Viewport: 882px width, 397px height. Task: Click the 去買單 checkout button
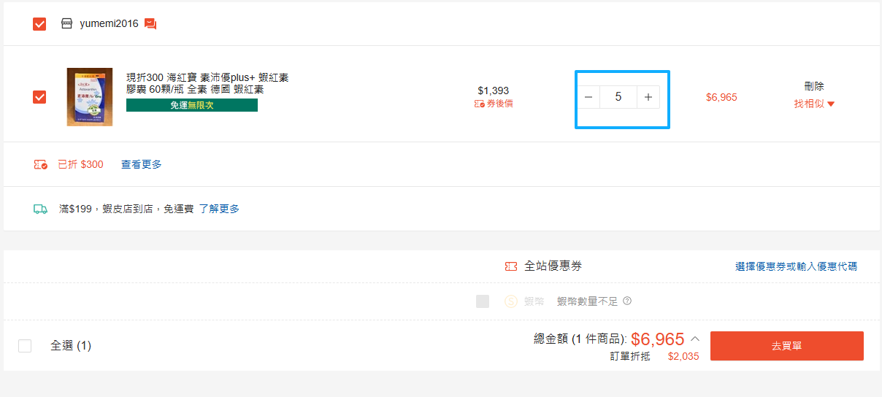tap(786, 346)
